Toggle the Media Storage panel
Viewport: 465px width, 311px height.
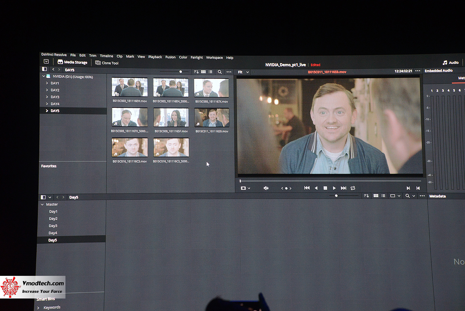[73, 62]
